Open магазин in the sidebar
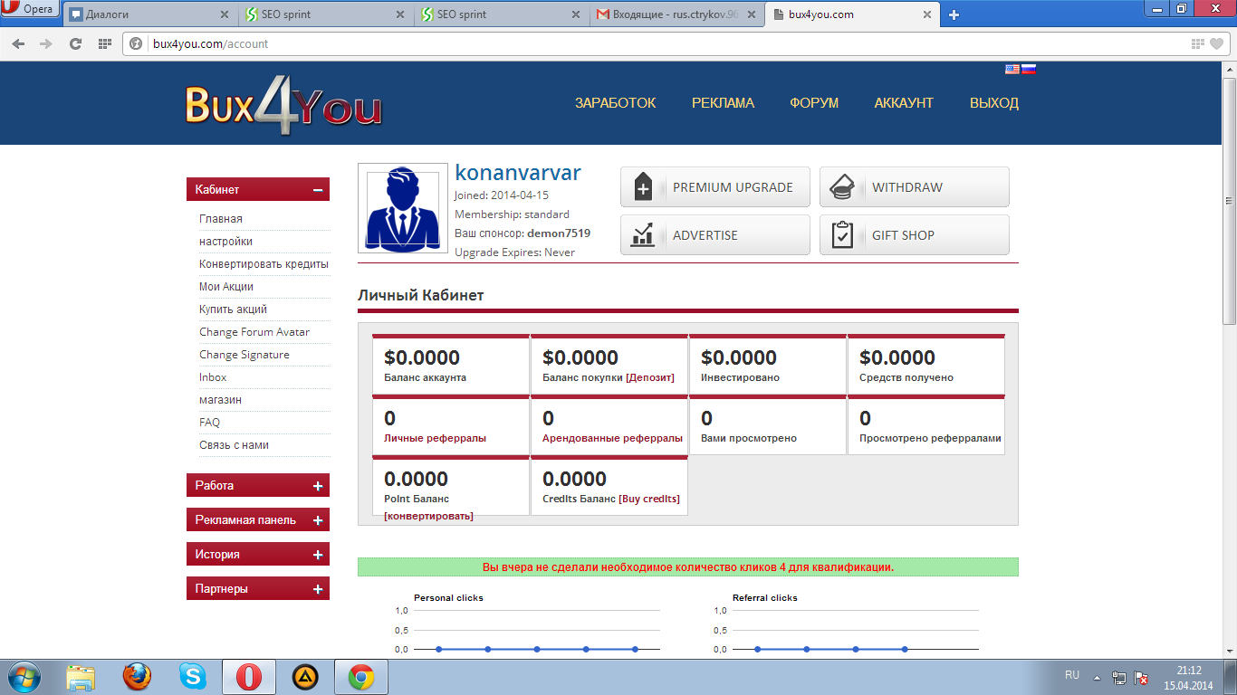The image size is (1237, 695). coord(220,400)
